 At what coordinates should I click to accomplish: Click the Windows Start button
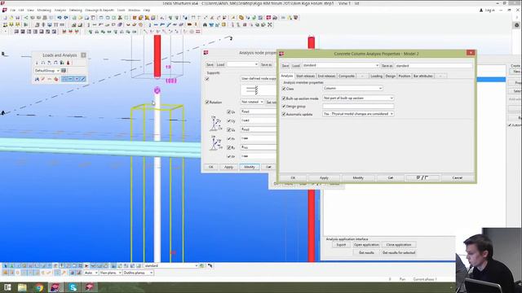click(x=7, y=287)
